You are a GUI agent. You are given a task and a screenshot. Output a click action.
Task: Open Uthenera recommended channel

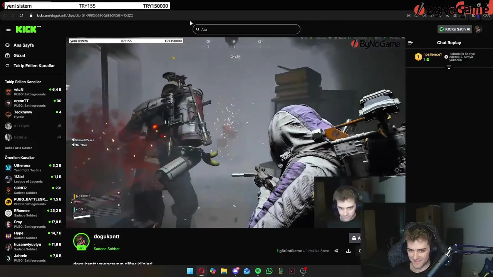(33, 168)
